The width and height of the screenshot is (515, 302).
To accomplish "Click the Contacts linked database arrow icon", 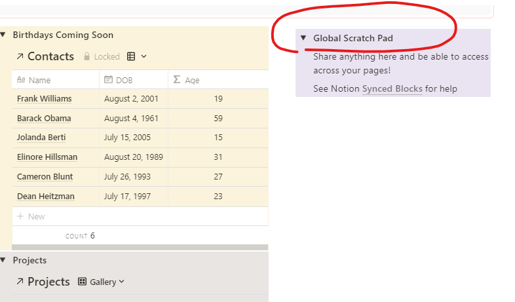I will (x=19, y=57).
